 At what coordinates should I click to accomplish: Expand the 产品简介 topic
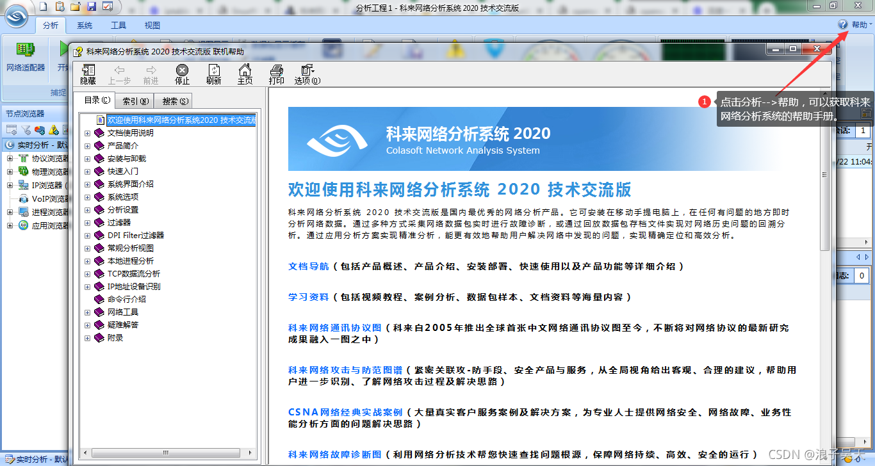(87, 146)
